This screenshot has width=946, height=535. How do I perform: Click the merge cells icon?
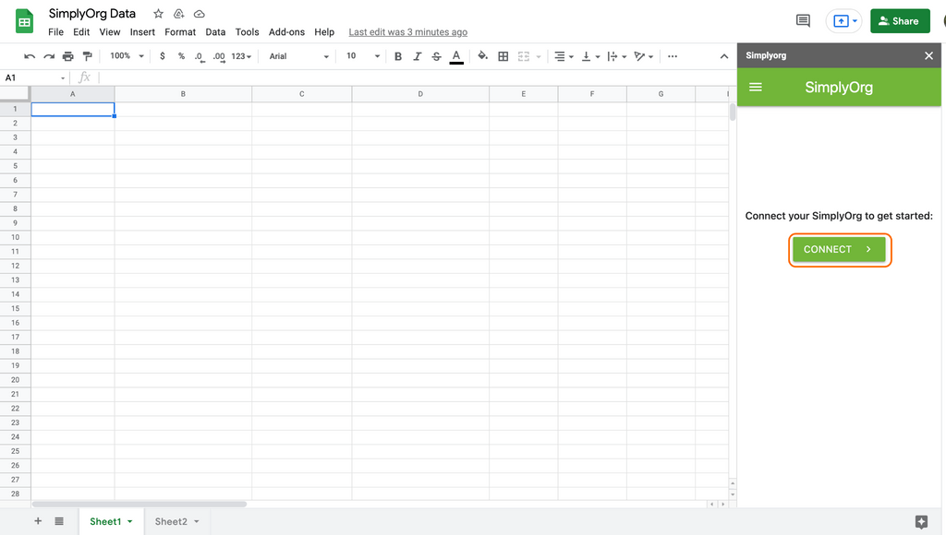[x=524, y=56]
